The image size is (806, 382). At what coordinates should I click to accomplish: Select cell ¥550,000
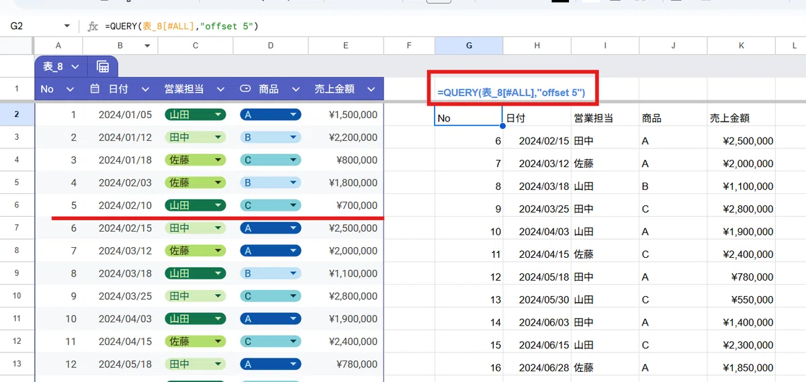tap(741, 299)
